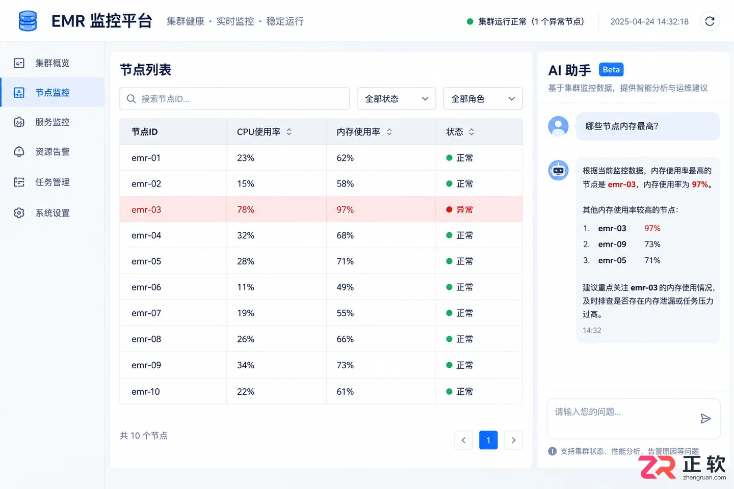The width and height of the screenshot is (734, 489).
Task: Click the user avatar in the AI chat
Action: pos(558,126)
